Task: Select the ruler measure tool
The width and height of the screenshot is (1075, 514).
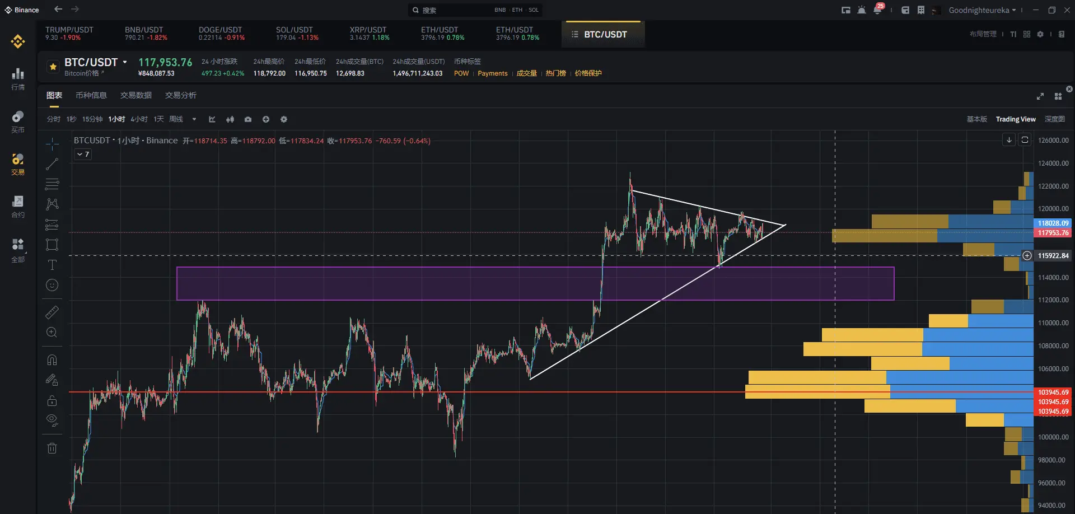Action: click(52, 312)
